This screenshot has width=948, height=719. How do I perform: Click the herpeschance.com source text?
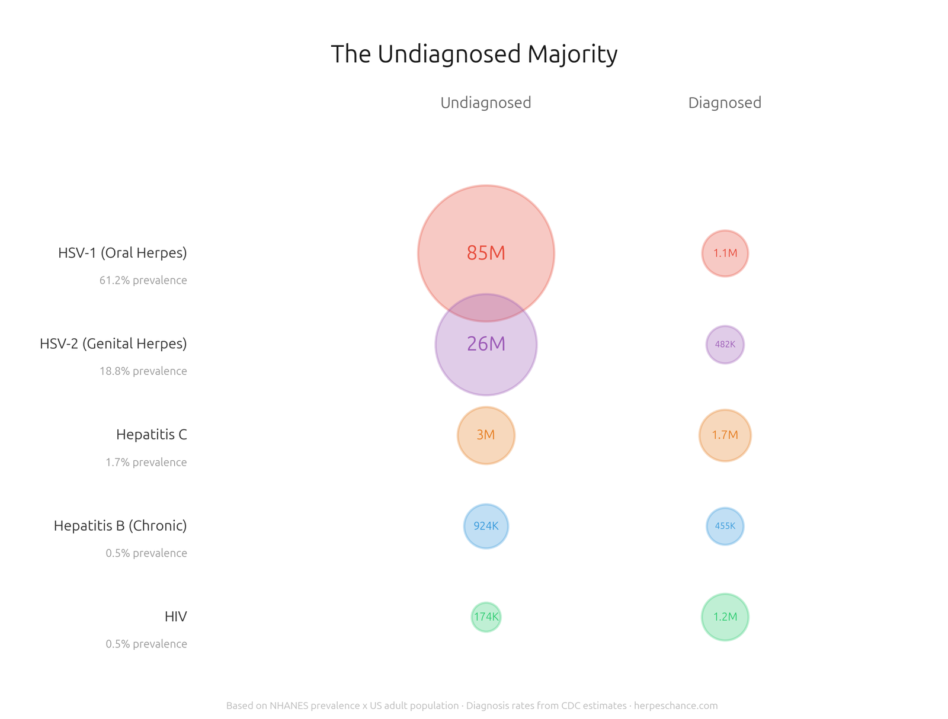pos(675,705)
